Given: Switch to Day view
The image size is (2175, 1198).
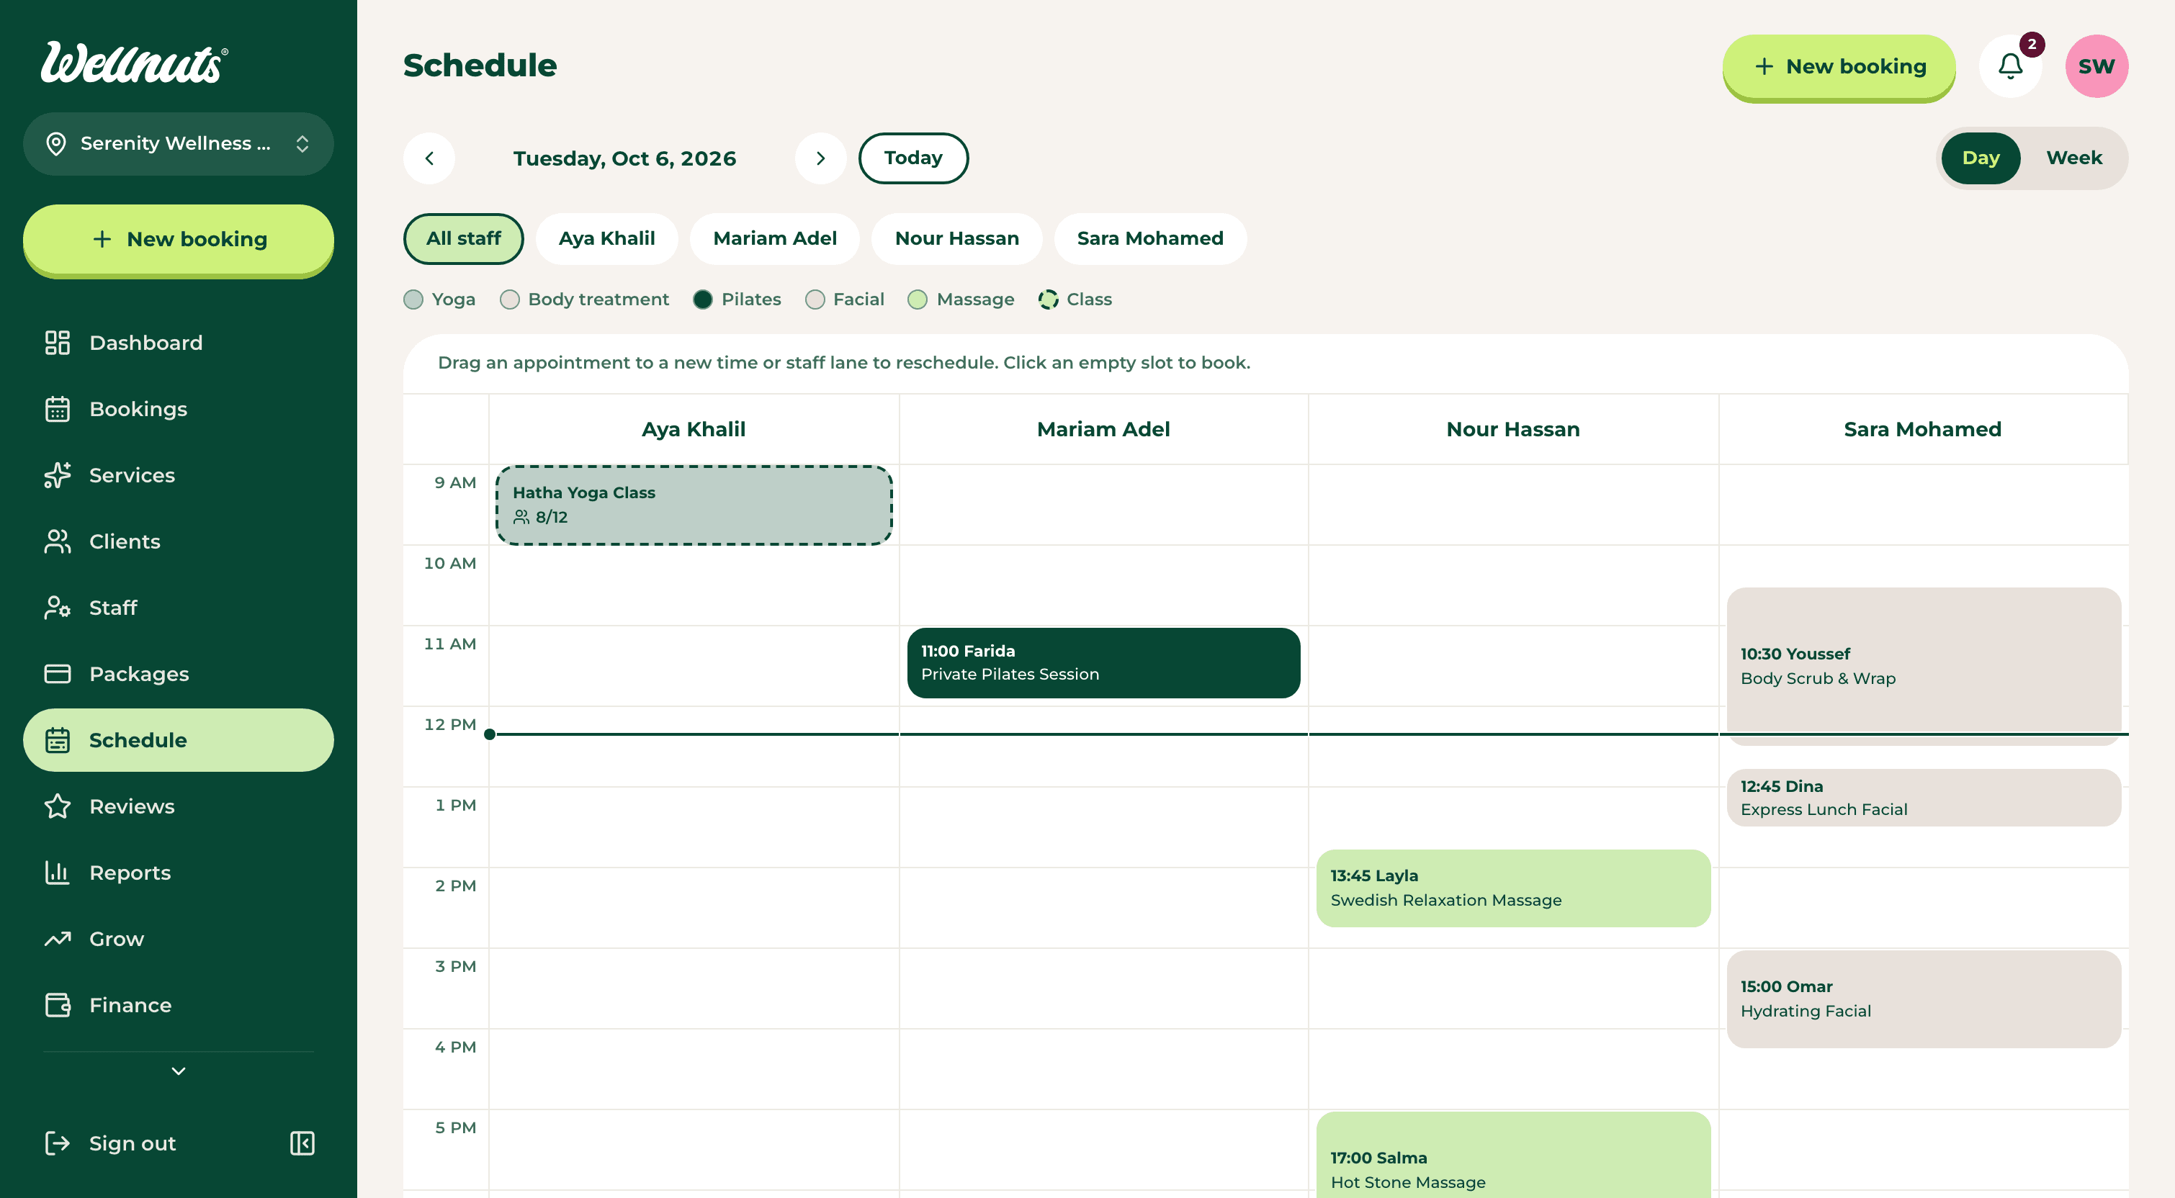Looking at the screenshot, I should pyautogui.click(x=1980, y=158).
